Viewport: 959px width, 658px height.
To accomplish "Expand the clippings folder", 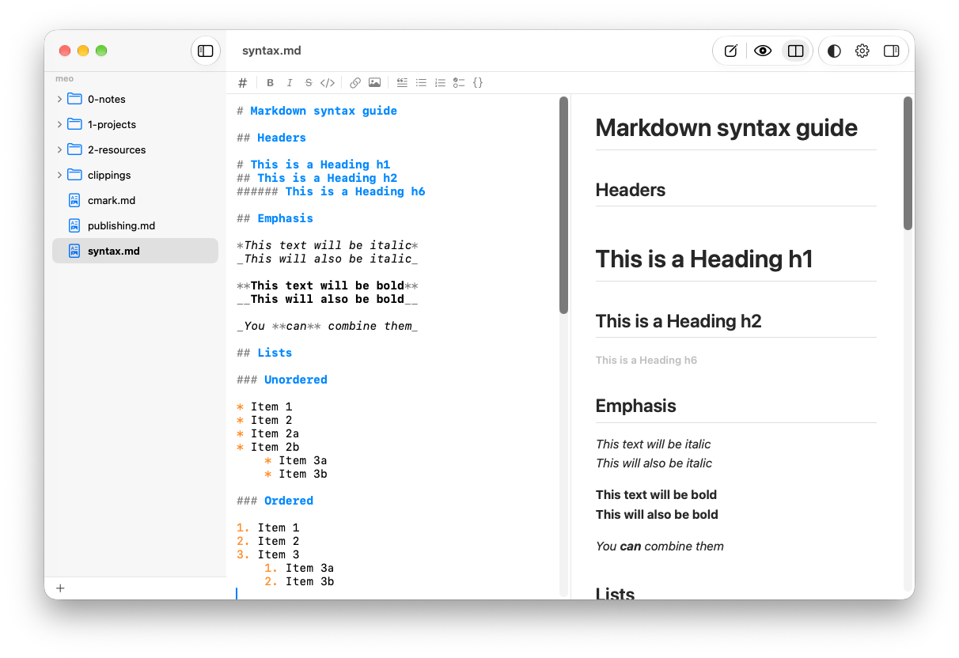I will 59,175.
